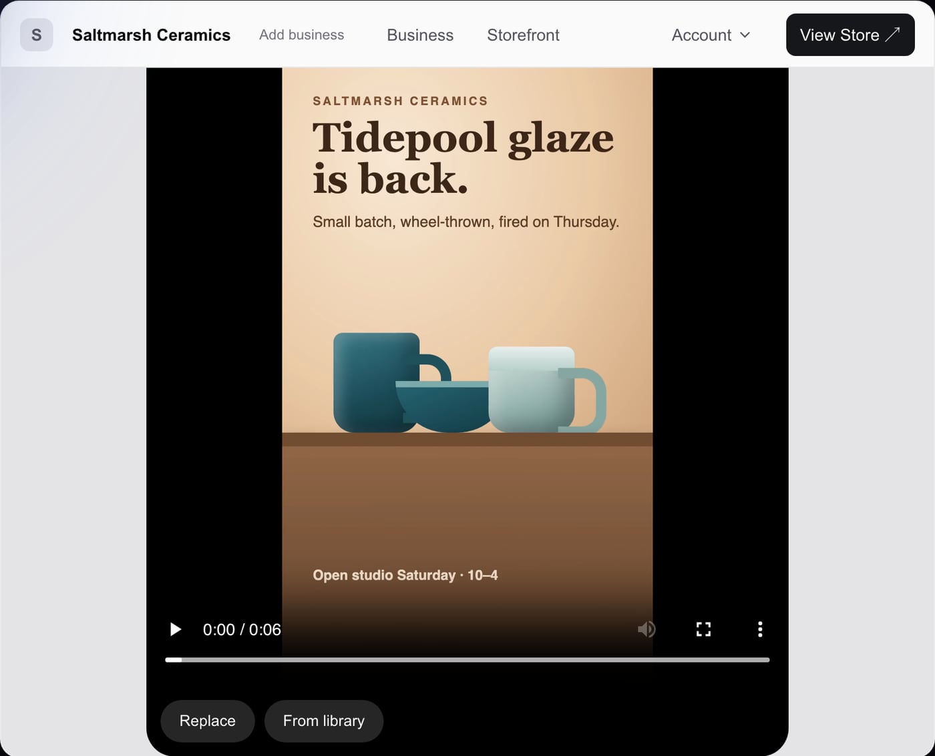
Task: Click the video time display 0:00 / 0:06
Action: pos(242,629)
